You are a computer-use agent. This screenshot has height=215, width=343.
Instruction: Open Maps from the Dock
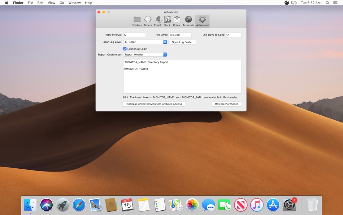(176, 205)
